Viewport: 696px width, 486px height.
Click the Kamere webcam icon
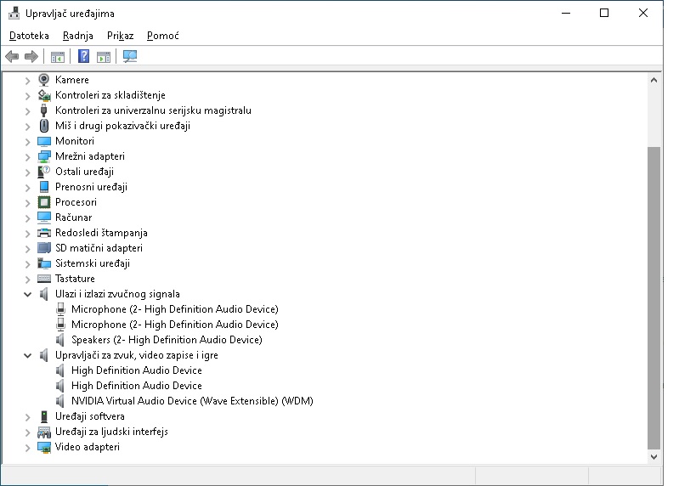click(44, 80)
